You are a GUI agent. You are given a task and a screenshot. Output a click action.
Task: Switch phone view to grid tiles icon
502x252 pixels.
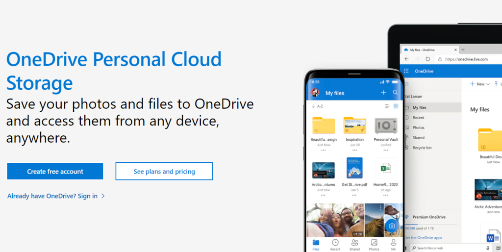point(396,106)
